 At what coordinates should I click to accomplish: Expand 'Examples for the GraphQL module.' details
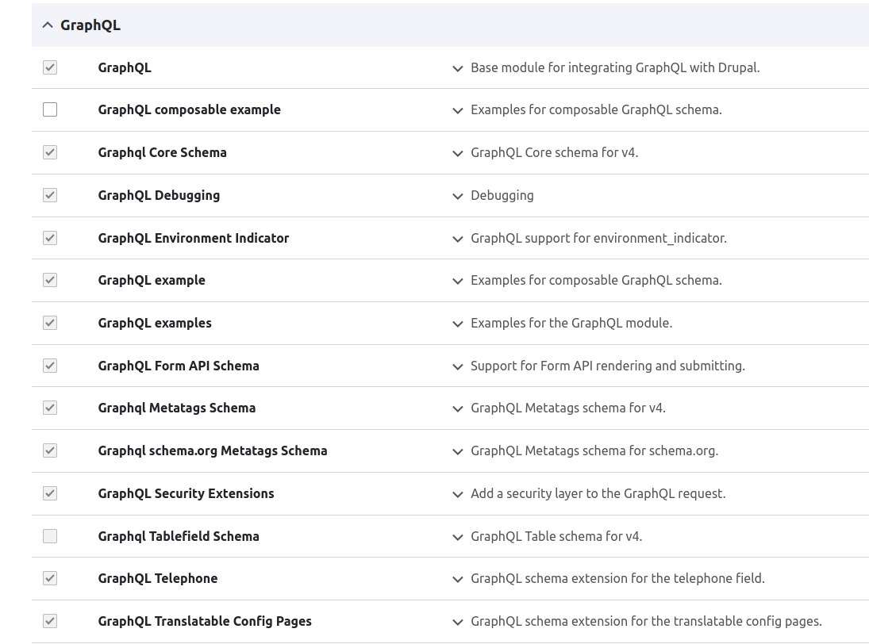[x=458, y=324]
